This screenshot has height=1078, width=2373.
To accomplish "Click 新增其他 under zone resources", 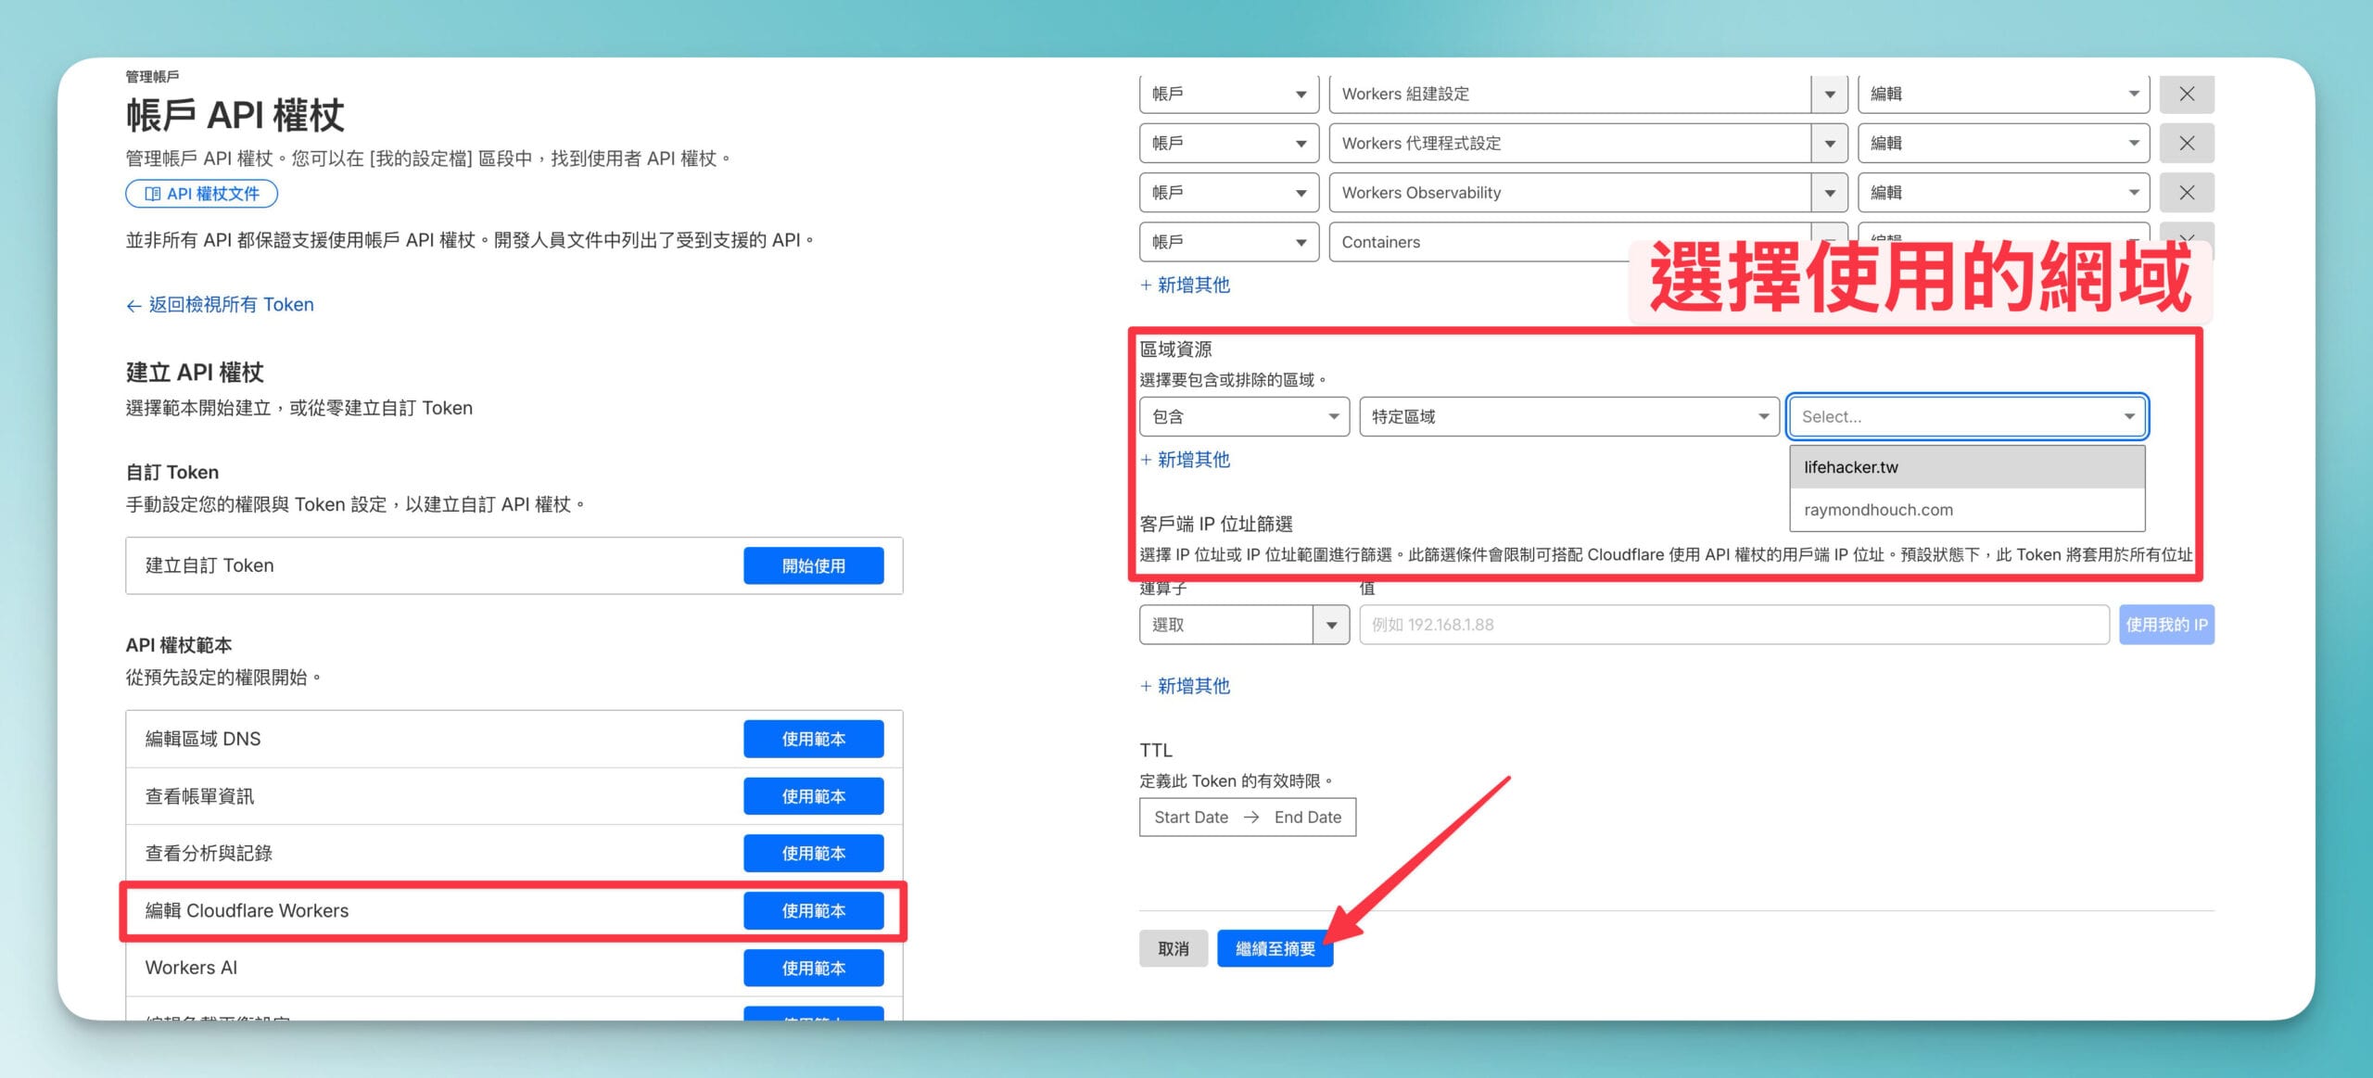I will pos(1186,460).
